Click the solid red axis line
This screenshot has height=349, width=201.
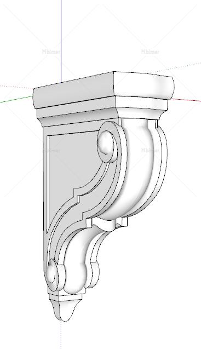(186, 100)
